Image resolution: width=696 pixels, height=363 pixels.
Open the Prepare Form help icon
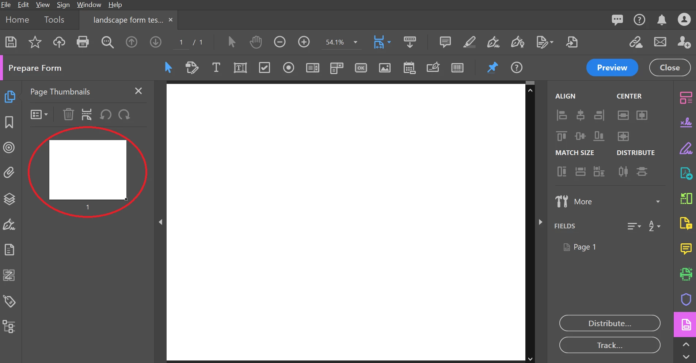[x=517, y=67]
